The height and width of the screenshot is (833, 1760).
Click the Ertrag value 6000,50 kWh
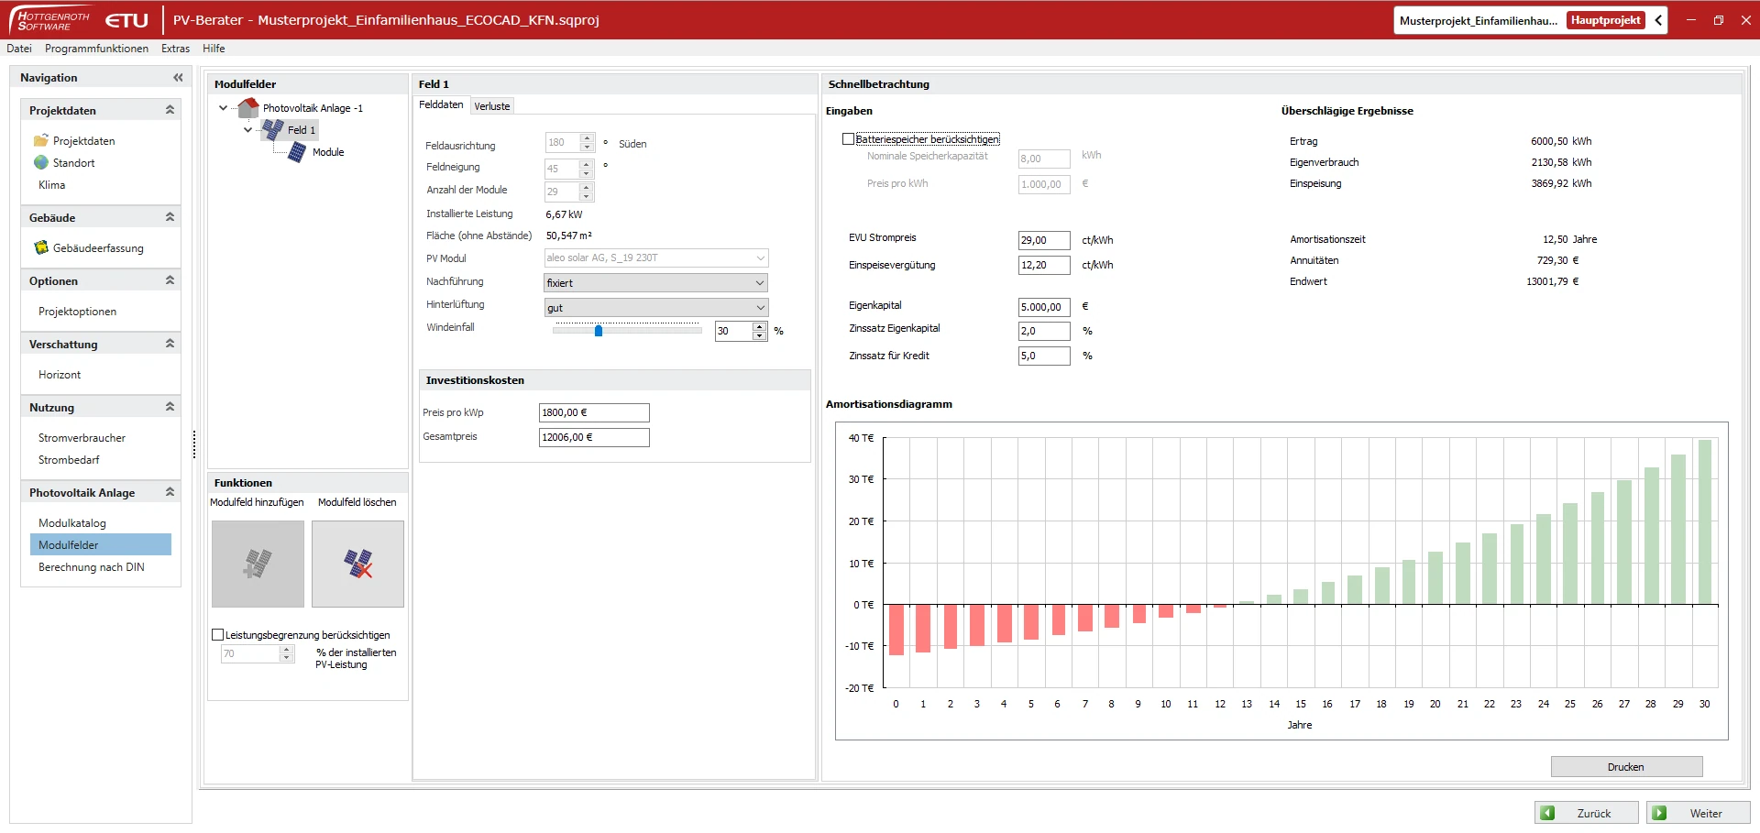[x=1561, y=141]
